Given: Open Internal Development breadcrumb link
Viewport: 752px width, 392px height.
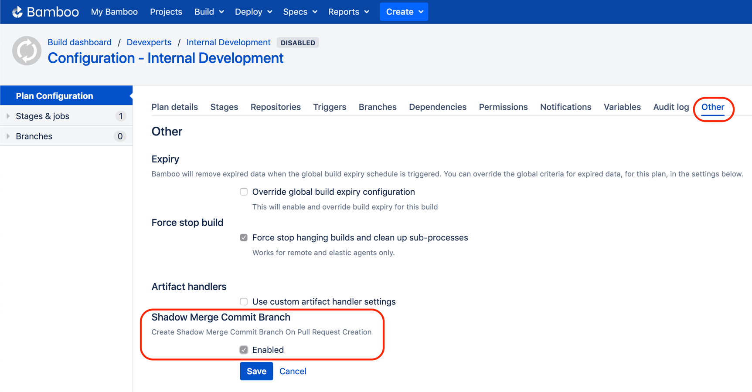Looking at the screenshot, I should point(228,42).
